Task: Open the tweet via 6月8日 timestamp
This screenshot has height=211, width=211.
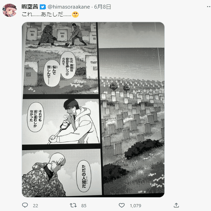Action: [x=103, y=7]
